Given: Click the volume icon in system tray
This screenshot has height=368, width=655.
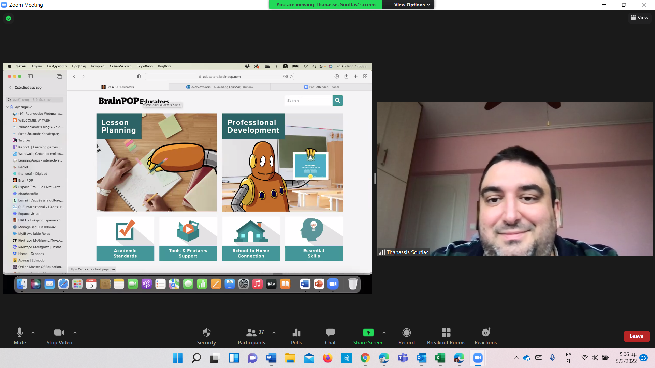Looking at the screenshot, I should click(x=595, y=358).
